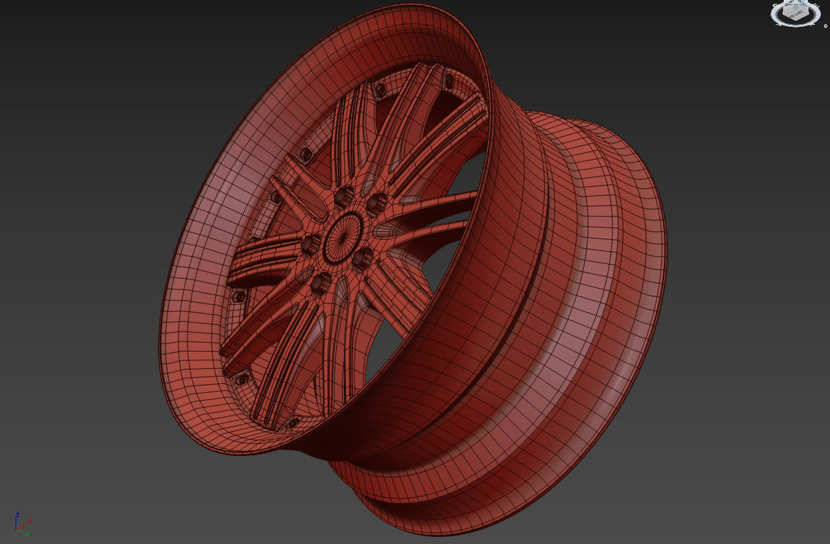Viewport: 830px width, 544px height.
Task: Open the ViewCube dropdown menu arrow
Action: point(825,26)
